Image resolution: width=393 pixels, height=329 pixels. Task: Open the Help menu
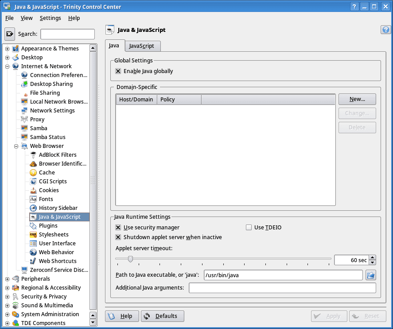click(x=74, y=18)
